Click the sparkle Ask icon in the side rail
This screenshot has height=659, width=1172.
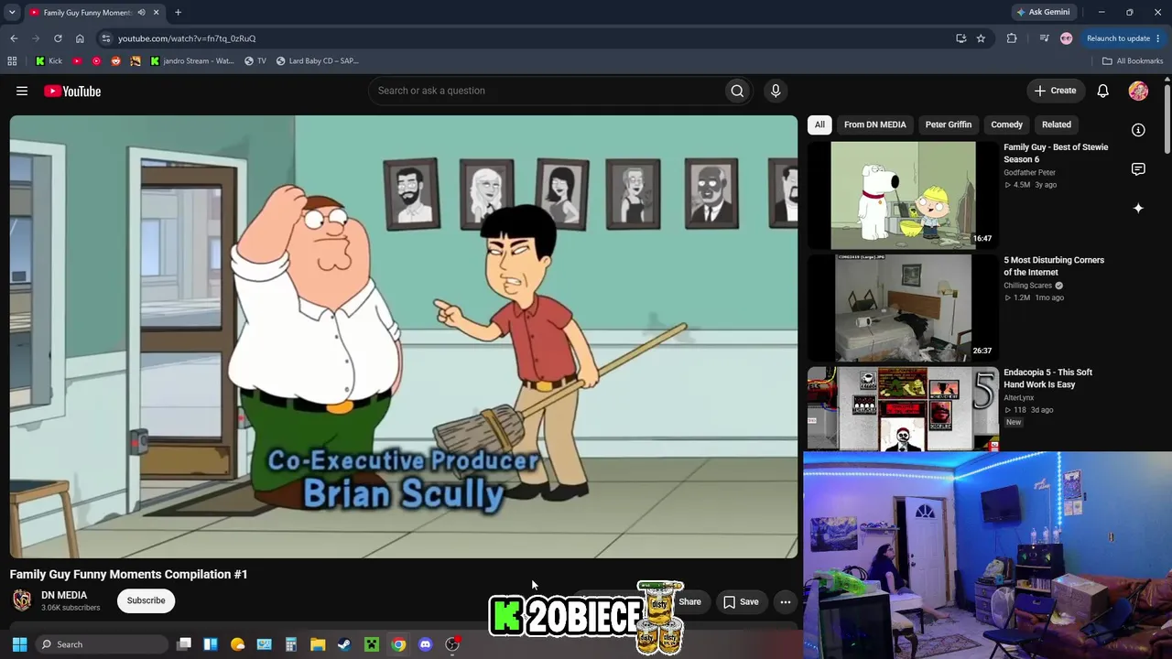point(1138,208)
